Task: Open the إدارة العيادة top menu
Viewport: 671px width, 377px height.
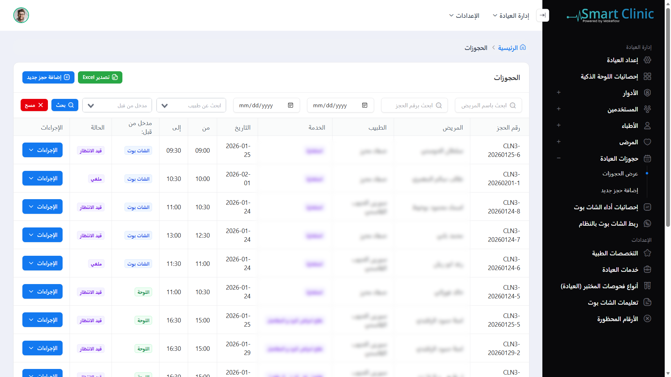Action: (x=511, y=16)
